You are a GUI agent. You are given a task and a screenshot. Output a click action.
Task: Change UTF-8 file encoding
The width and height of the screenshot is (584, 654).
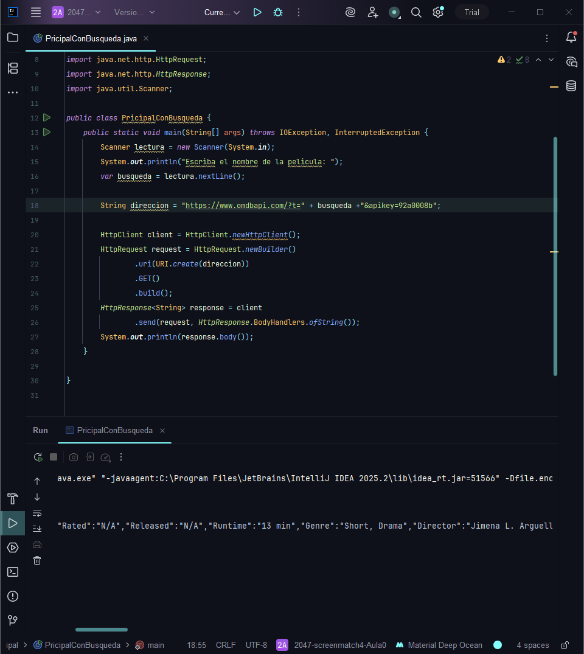[256, 645]
